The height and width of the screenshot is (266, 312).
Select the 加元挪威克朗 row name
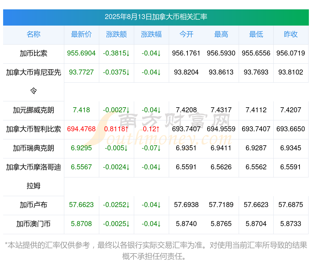pos(33,110)
